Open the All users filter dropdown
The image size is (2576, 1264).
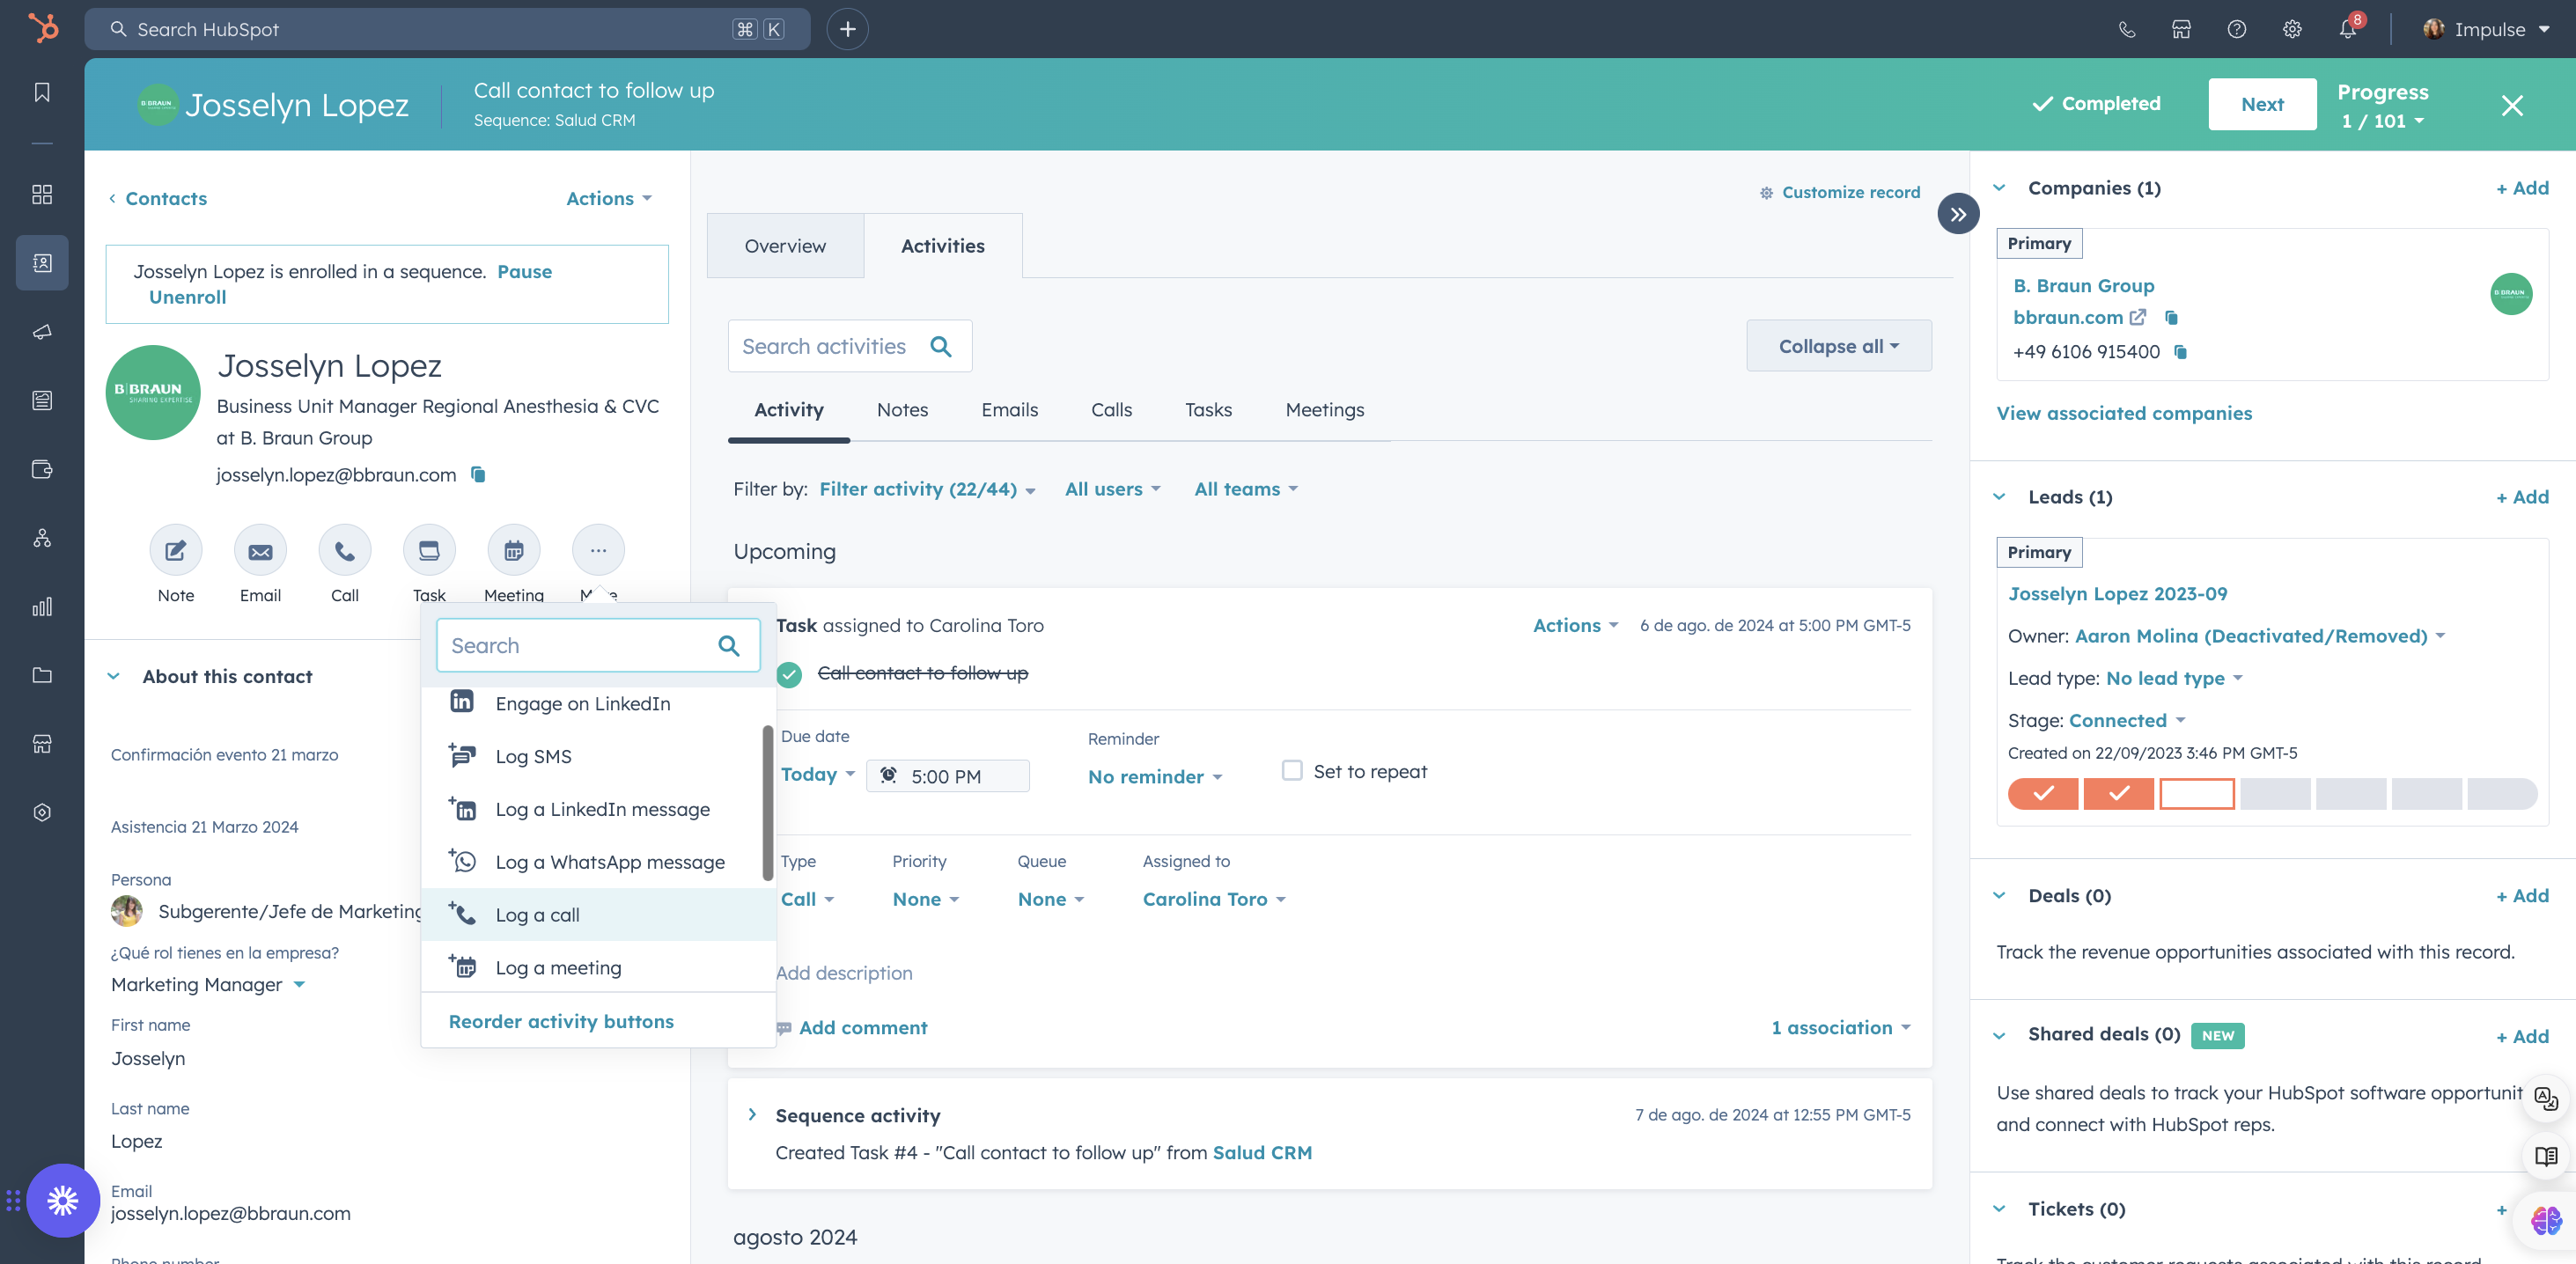tap(1112, 489)
